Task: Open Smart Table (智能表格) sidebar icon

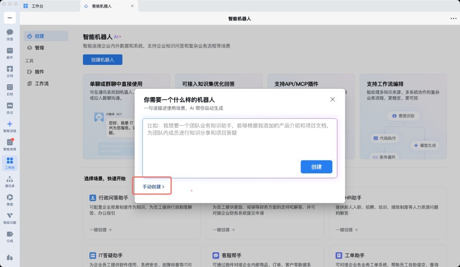Action: click(10, 144)
